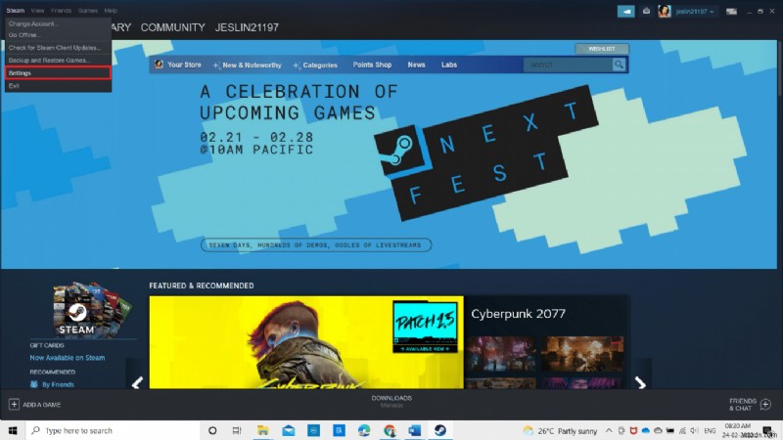Open Settings from the Steam menu
Viewport: 783px width, 440px height.
coord(58,72)
